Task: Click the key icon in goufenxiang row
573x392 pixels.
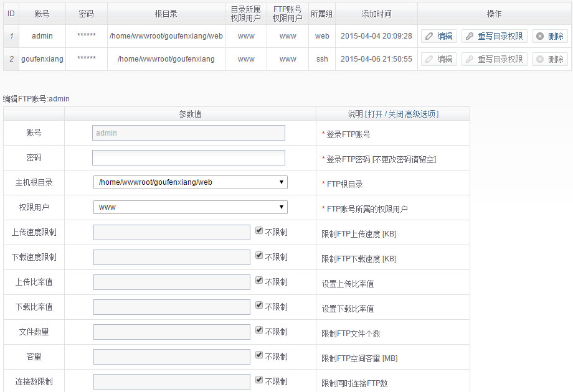Action: pyautogui.click(x=470, y=60)
